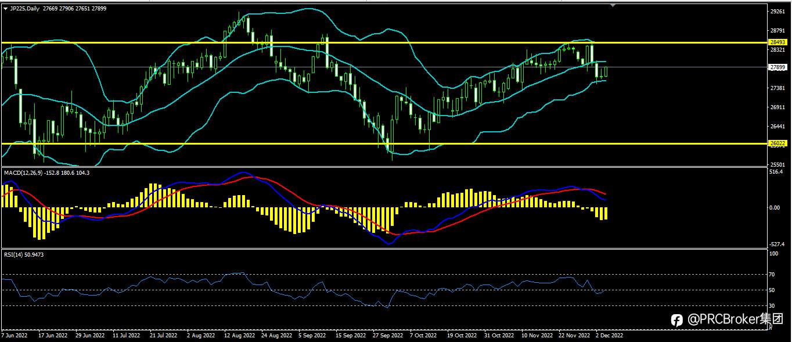Click the yellow 26022 price tag
This screenshot has height=342, width=792.
click(x=777, y=143)
